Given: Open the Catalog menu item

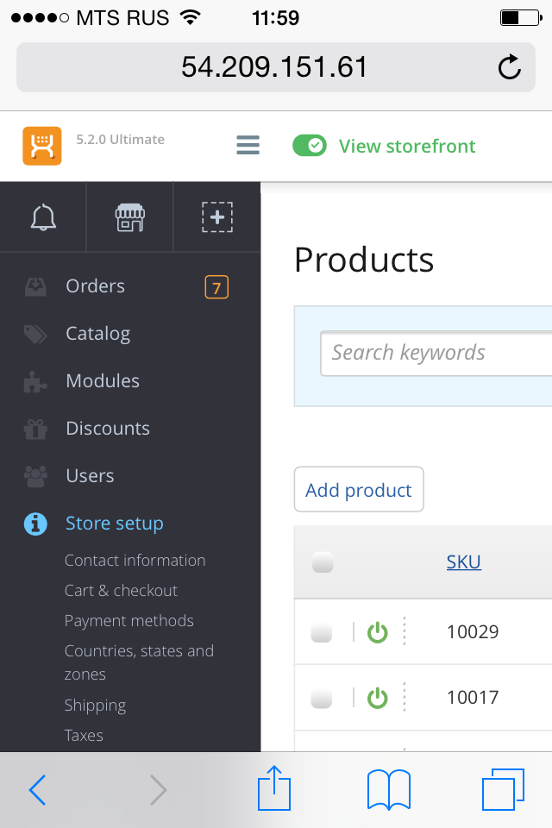Looking at the screenshot, I should click(97, 334).
